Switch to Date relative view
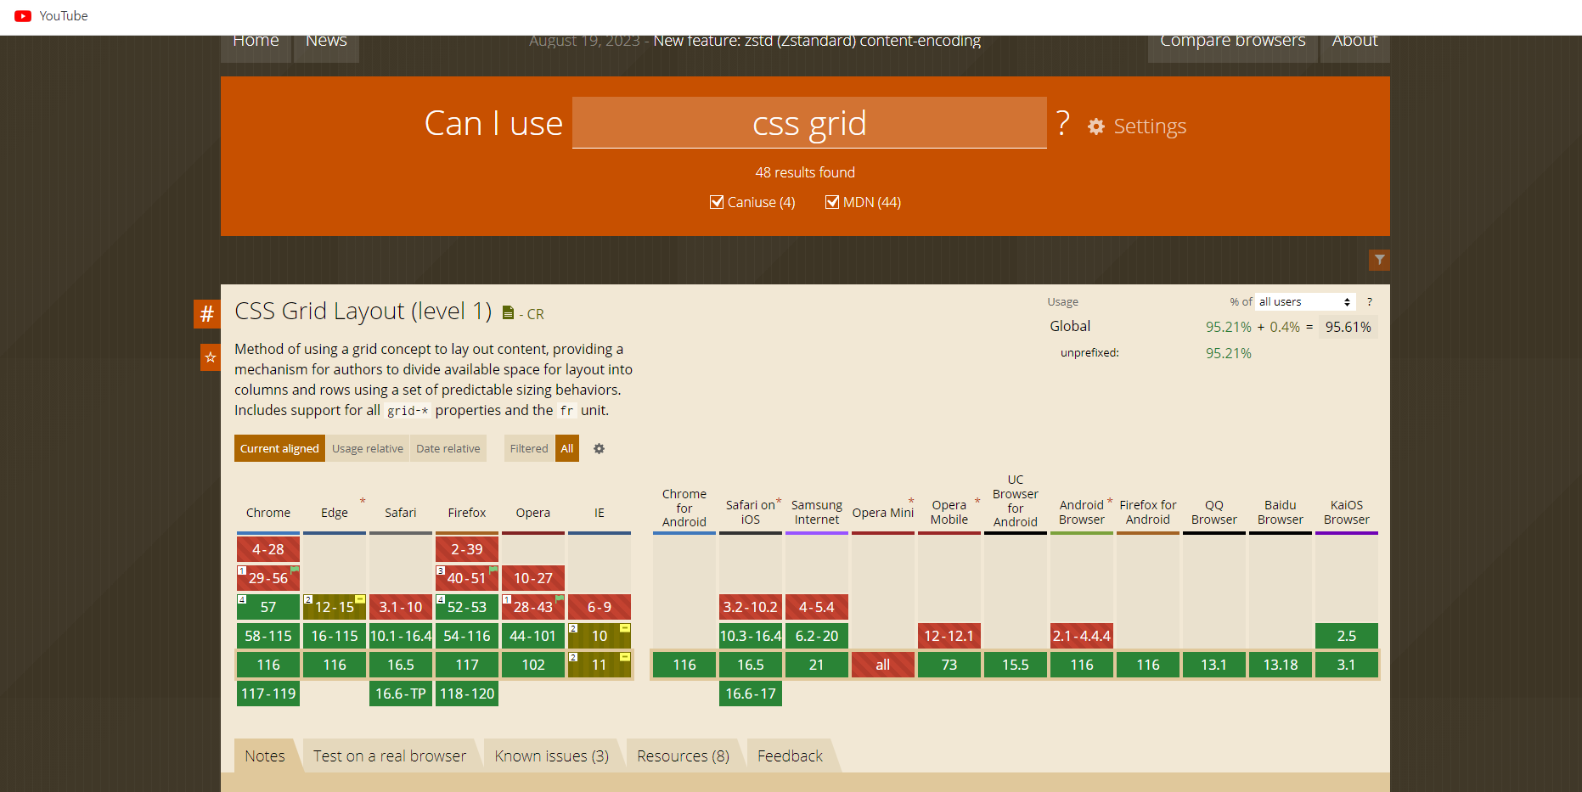The height and width of the screenshot is (792, 1582). point(448,448)
